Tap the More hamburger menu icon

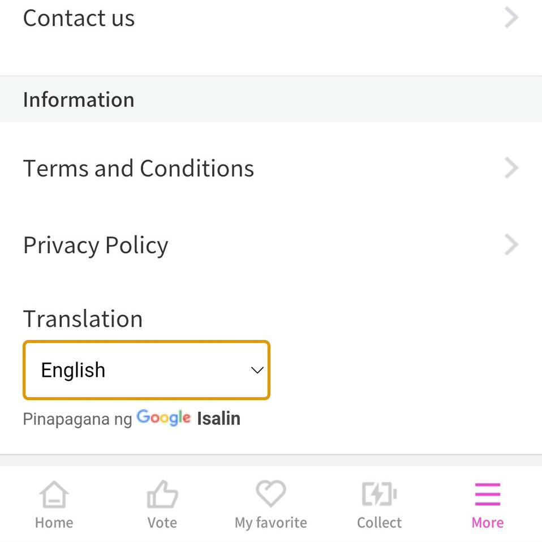pos(487,494)
